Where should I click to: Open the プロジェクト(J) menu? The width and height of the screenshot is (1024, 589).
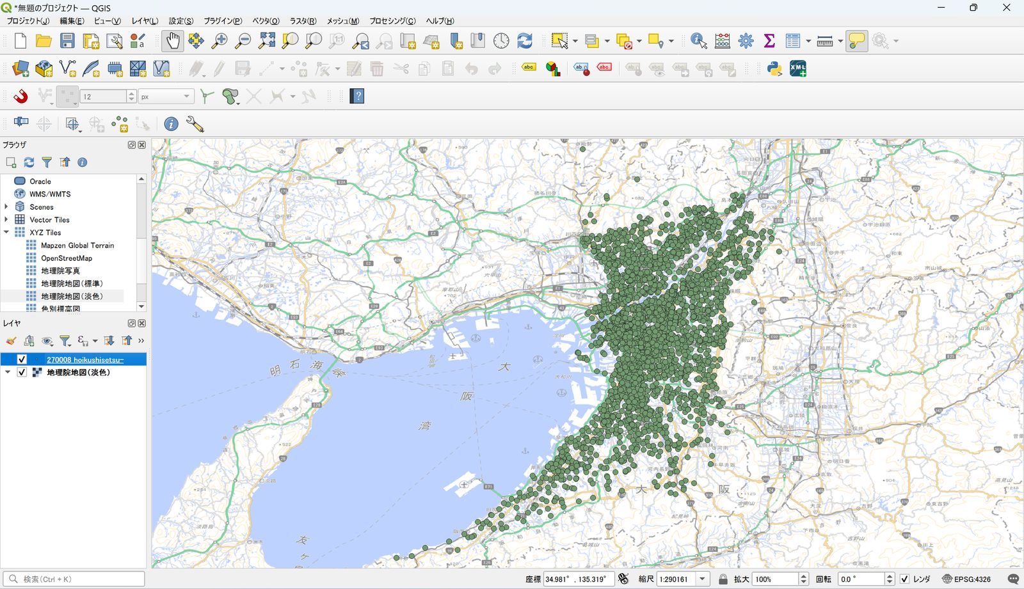pyautogui.click(x=28, y=21)
